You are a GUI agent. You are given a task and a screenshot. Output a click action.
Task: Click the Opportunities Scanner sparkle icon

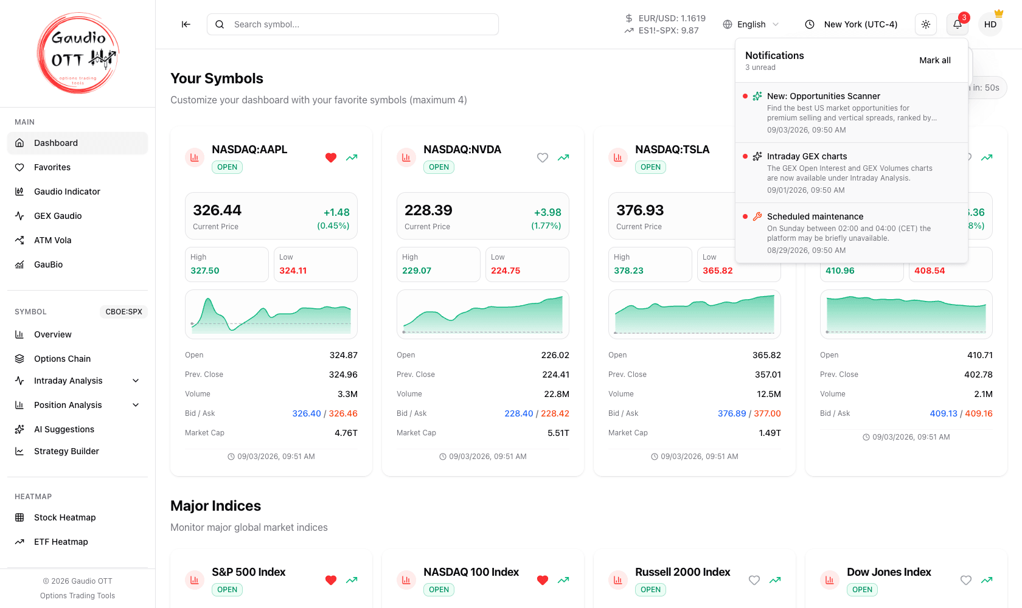(757, 96)
